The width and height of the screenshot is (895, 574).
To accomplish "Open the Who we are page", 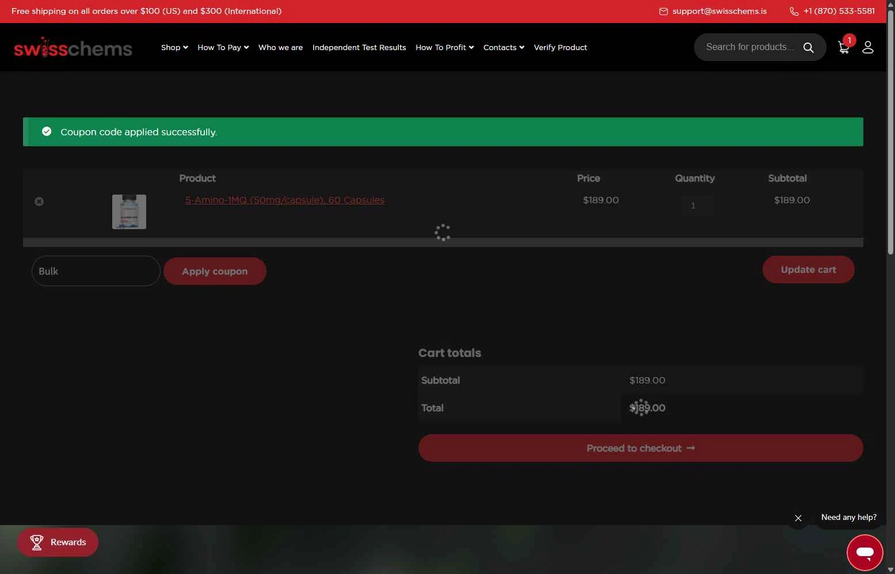I will coord(280,48).
